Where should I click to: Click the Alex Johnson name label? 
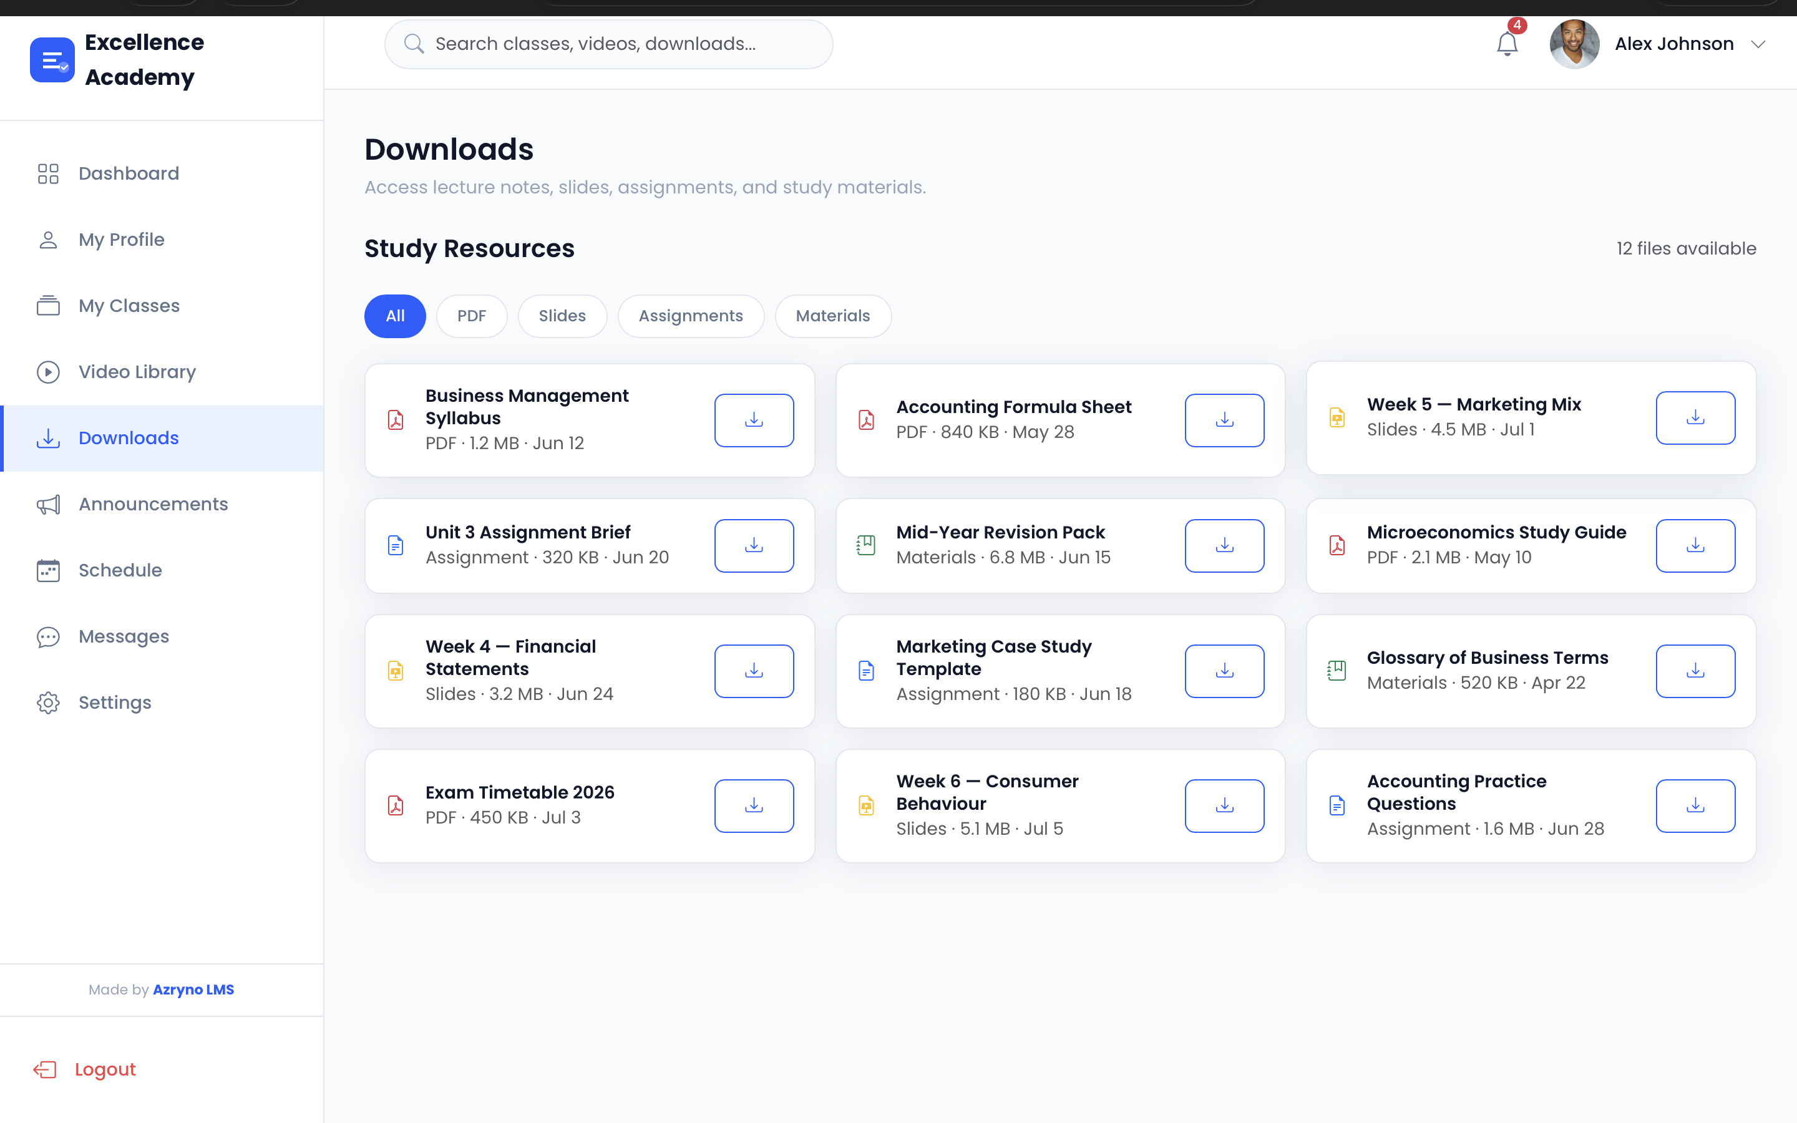[1673, 44]
